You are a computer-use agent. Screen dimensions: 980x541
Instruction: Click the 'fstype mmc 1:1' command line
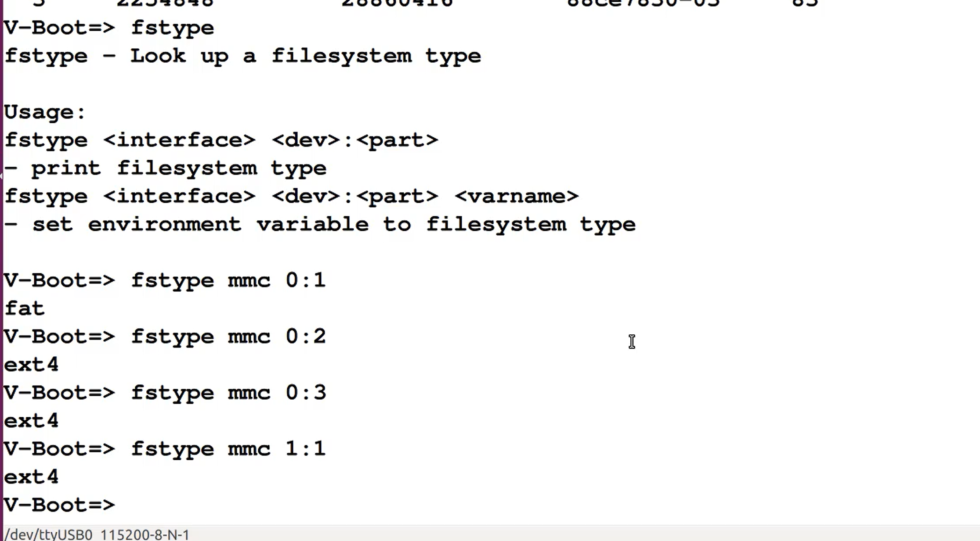coord(165,449)
